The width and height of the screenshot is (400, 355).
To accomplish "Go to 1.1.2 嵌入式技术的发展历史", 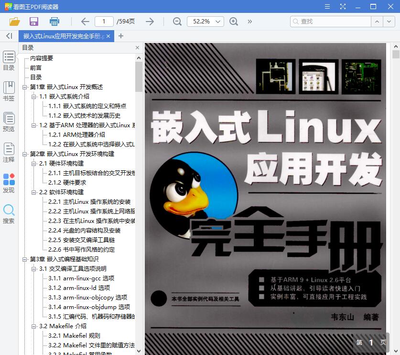I will point(85,116).
